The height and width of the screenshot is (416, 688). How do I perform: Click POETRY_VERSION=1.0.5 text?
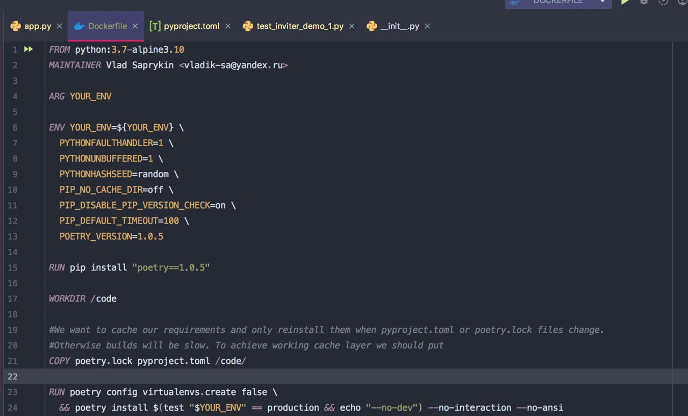click(111, 236)
